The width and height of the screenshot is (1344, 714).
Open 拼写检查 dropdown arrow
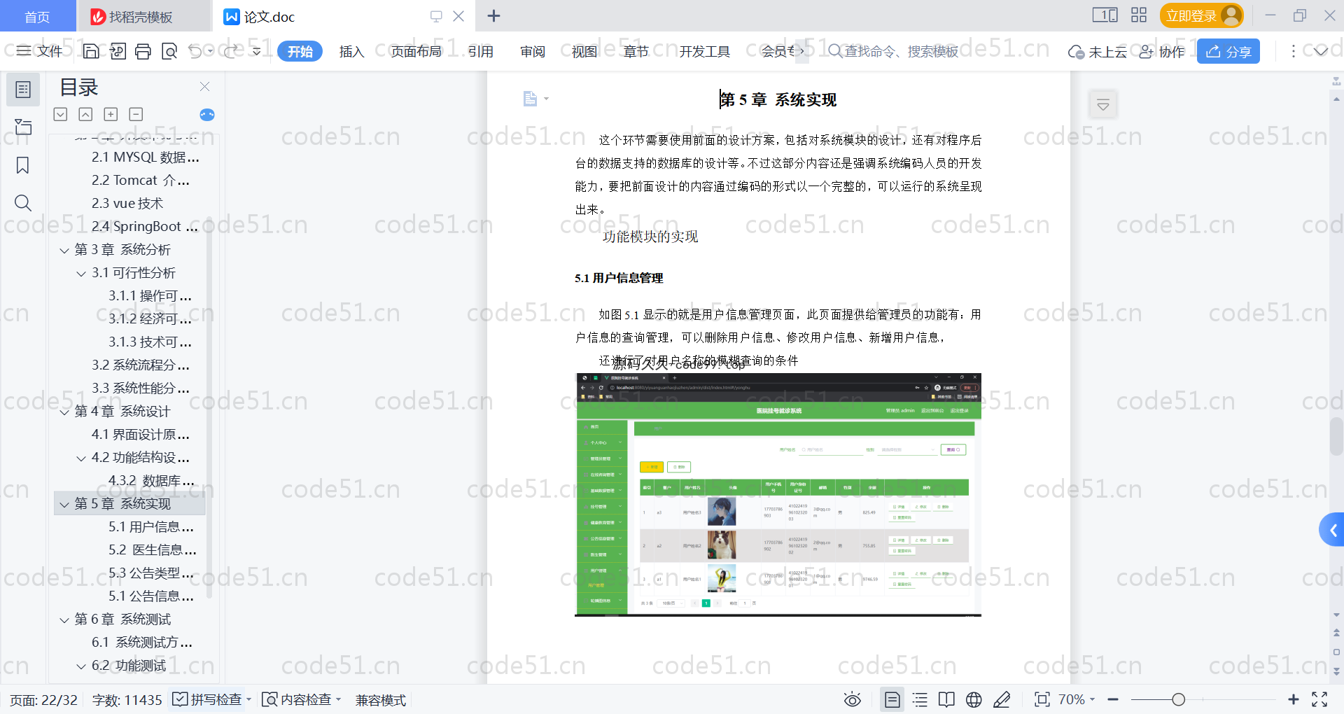click(x=248, y=699)
